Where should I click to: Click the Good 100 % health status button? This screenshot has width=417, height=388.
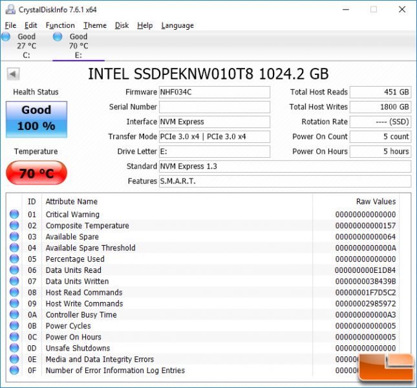[36, 119]
